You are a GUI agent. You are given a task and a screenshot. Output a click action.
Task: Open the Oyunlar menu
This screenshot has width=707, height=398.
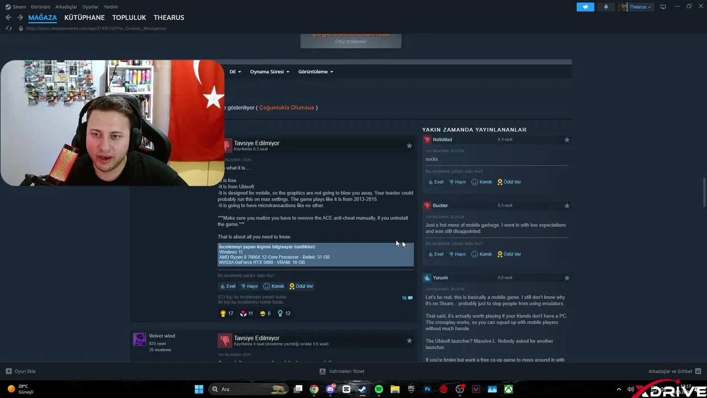(x=91, y=7)
